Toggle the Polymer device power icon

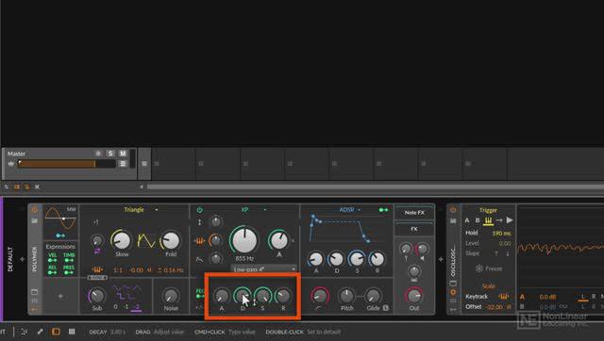point(35,210)
